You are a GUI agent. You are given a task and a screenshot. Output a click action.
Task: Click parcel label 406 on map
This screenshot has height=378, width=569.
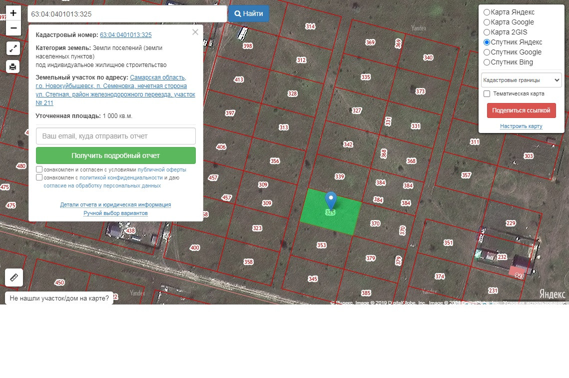tap(221, 146)
